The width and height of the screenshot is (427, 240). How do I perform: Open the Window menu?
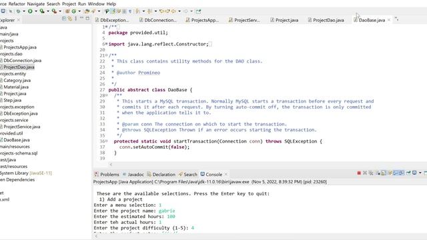point(96,4)
